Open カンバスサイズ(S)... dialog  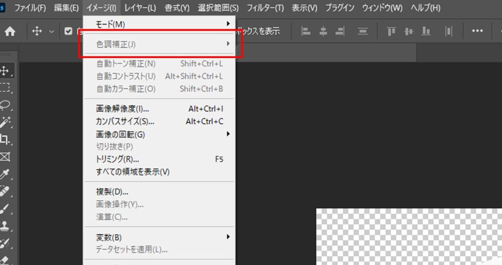(159, 121)
